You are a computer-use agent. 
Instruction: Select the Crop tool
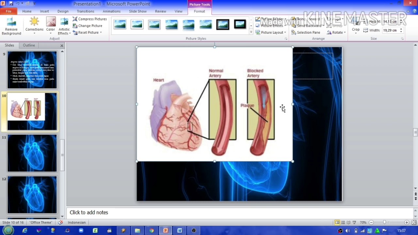click(x=356, y=25)
